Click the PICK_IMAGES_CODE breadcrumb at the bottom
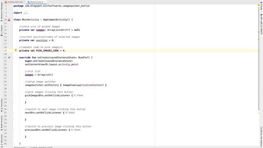 point(41,147)
